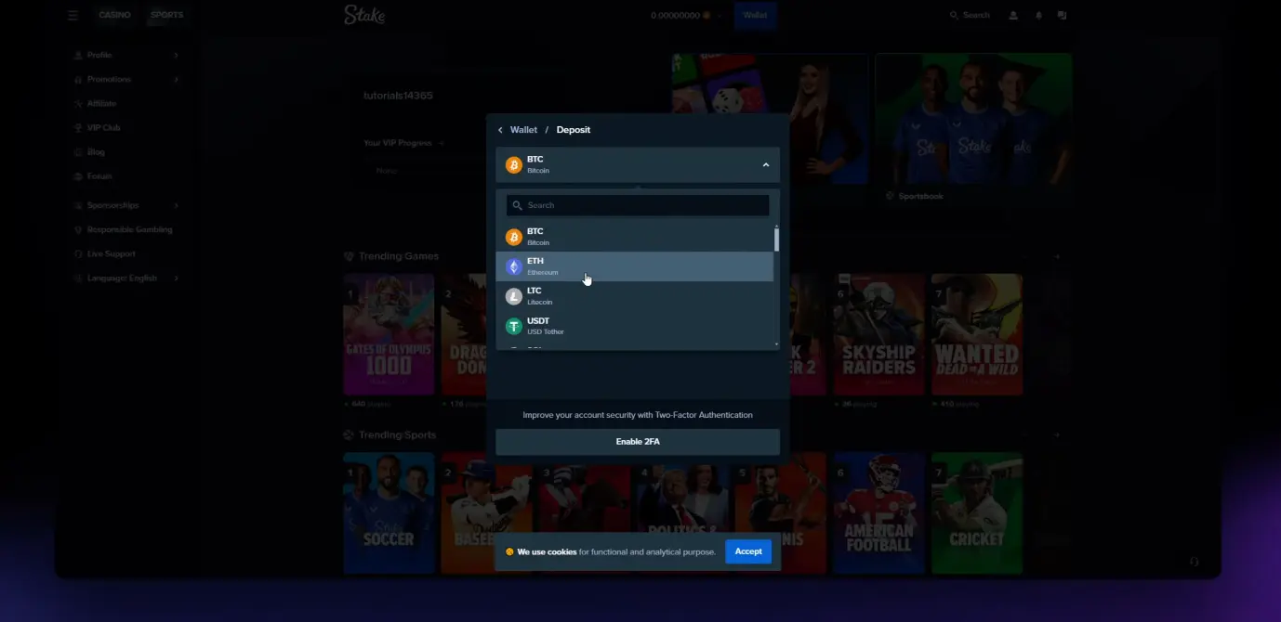Click the Tether coin icon

(513, 326)
